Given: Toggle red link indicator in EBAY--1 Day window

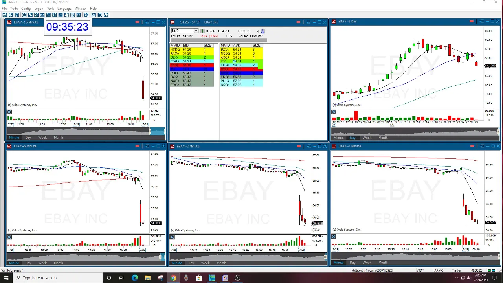Looking at the screenshot, I should click(472, 22).
